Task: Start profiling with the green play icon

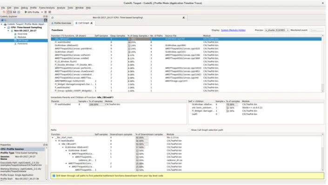Action: (26, 12)
